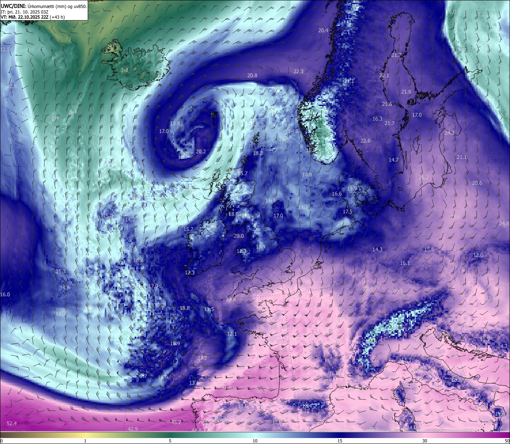Click the 18.0 value over Scotland
Image resolution: width=510 pixels, height=444 pixels.
click(233, 214)
